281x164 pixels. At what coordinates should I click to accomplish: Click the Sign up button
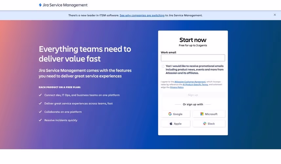193,95
